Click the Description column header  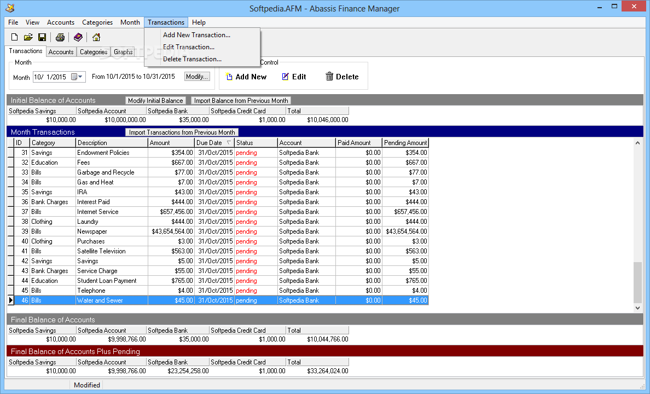(112, 143)
